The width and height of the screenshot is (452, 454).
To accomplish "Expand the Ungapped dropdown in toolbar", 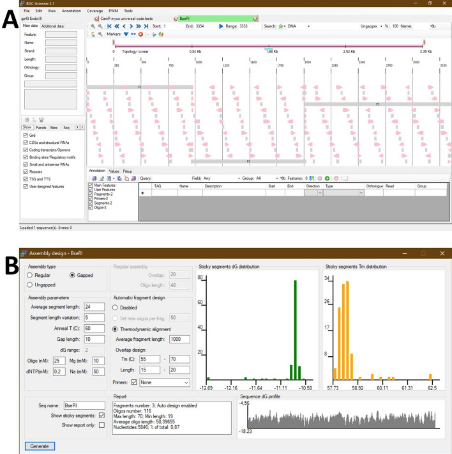I will pyautogui.click(x=382, y=26).
